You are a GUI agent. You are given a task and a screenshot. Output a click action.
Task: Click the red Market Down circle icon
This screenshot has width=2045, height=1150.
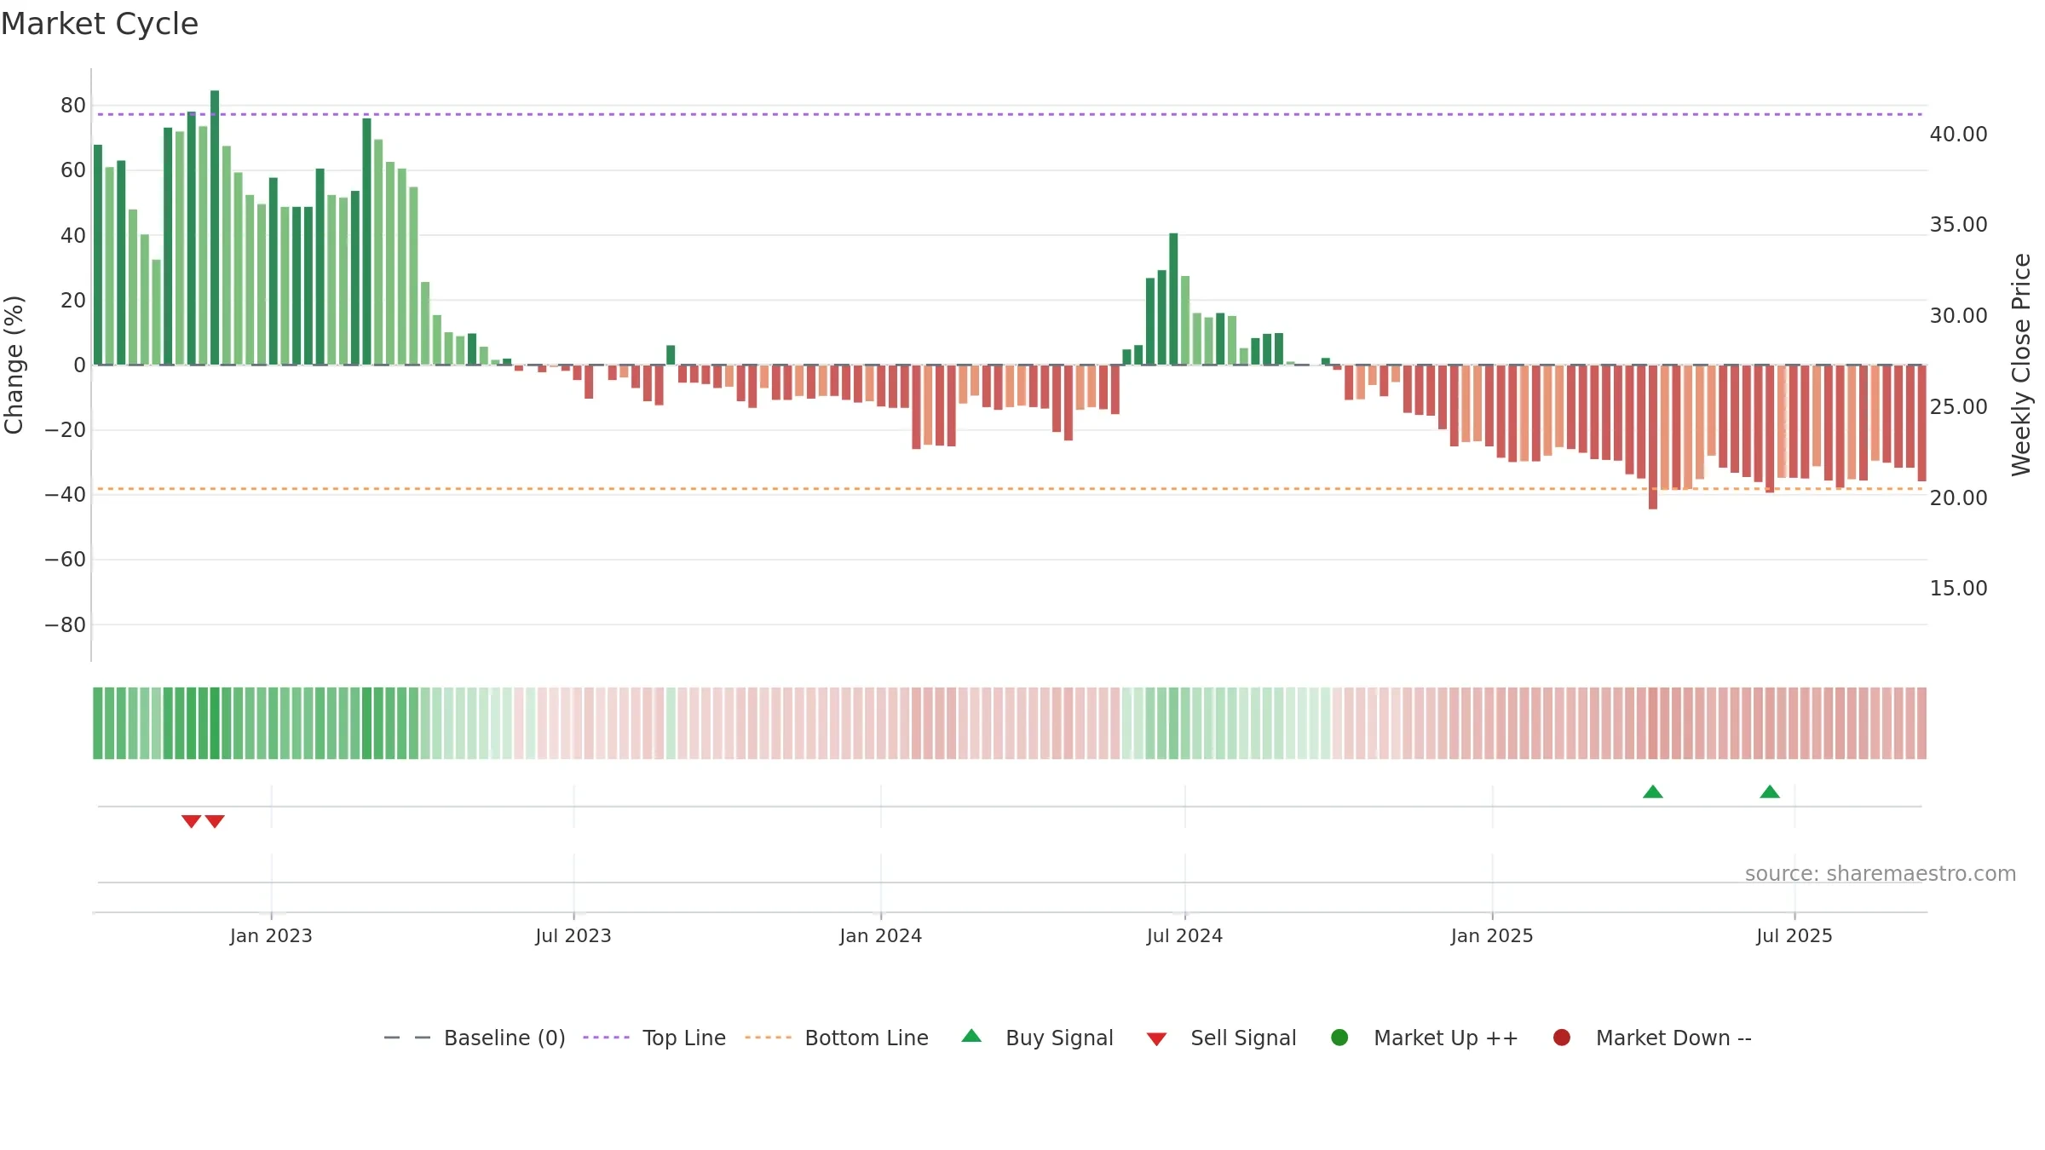coord(1562,1038)
